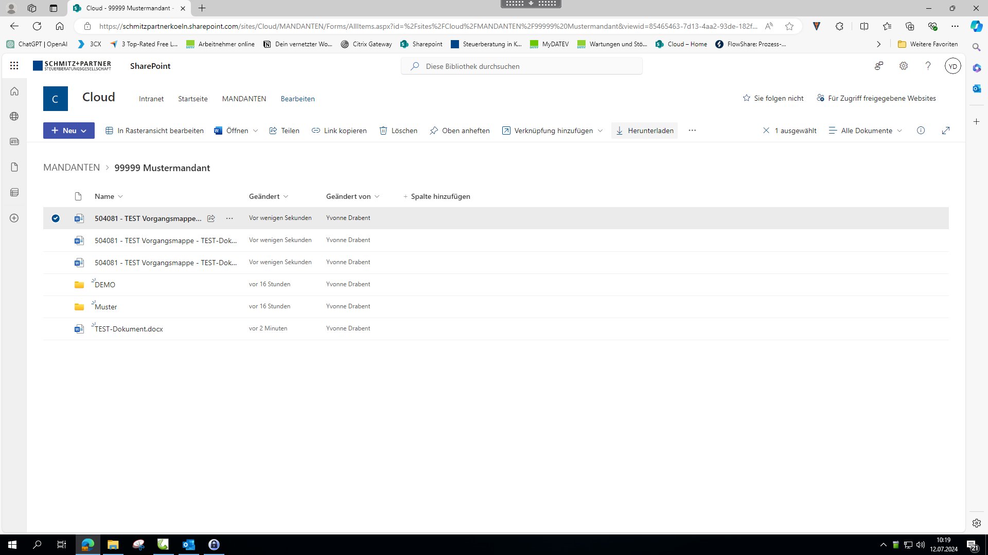Open the Create site plus icon in left rail
The image size is (988, 555).
[x=14, y=218]
